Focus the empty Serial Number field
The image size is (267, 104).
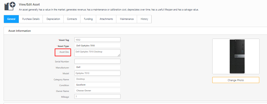click(97, 61)
